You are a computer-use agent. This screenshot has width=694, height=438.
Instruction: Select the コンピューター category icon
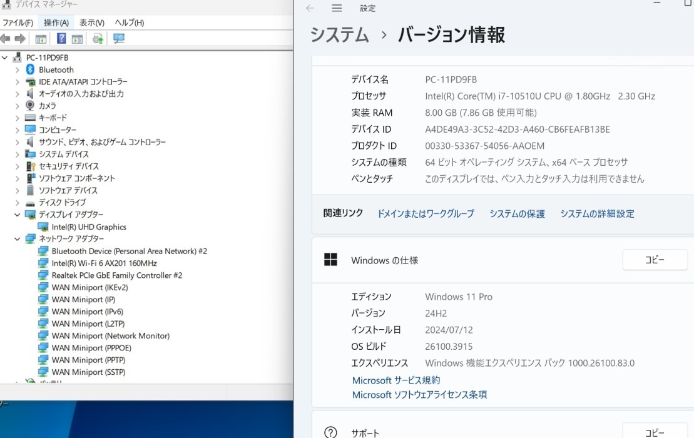point(30,130)
